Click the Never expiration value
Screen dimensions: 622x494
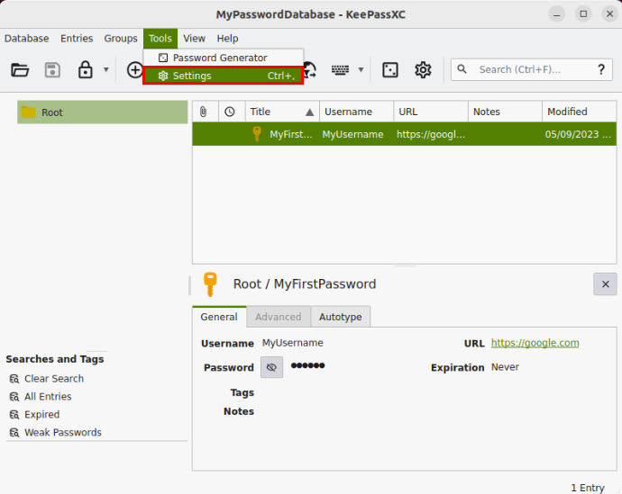pyautogui.click(x=505, y=367)
